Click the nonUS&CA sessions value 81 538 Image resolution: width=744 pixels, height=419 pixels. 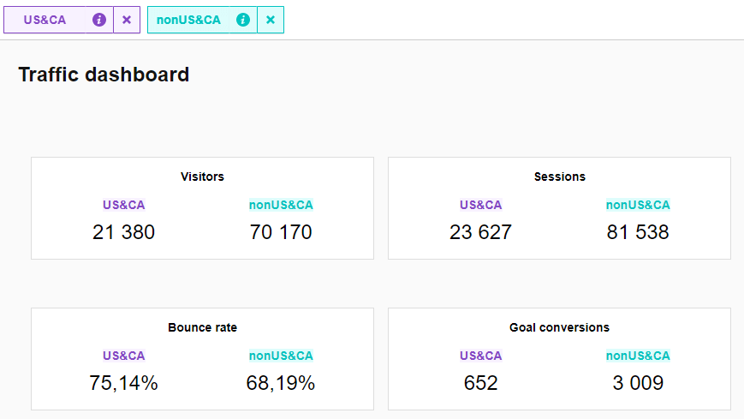pyautogui.click(x=638, y=232)
